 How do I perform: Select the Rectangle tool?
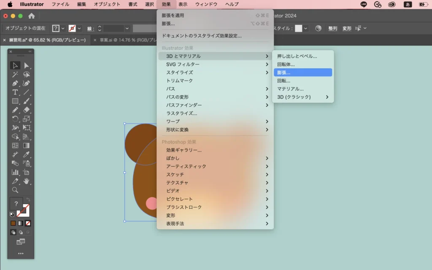coord(15,101)
